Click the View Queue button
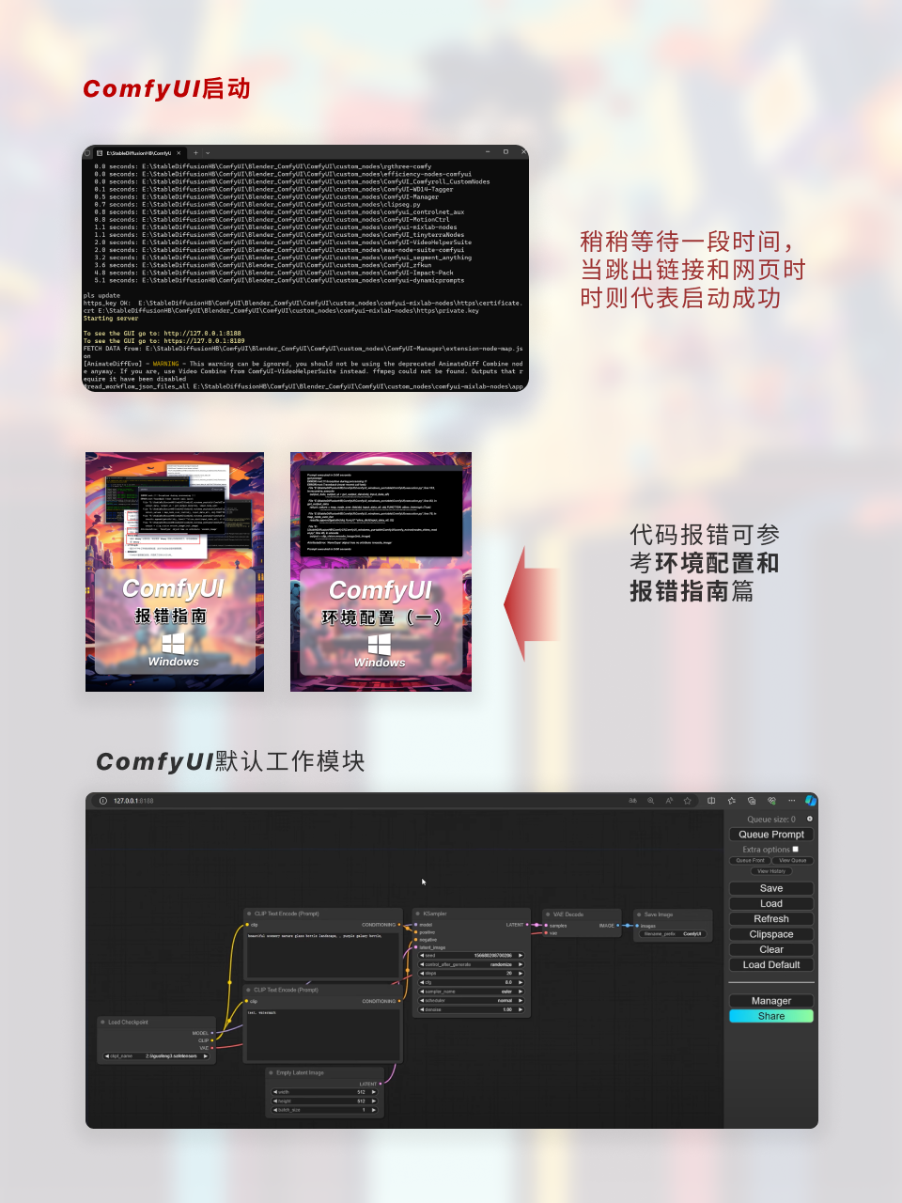Image resolution: width=902 pixels, height=1203 pixels. point(792,860)
